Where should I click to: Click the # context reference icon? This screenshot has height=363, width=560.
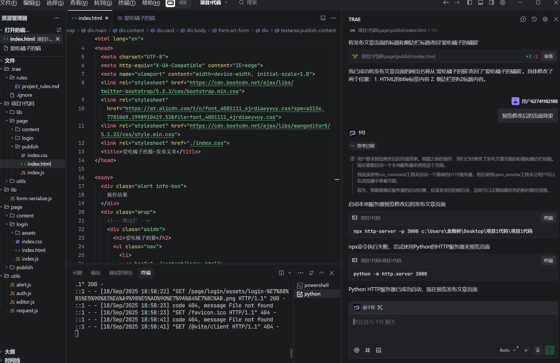pyautogui.click(x=367, y=350)
